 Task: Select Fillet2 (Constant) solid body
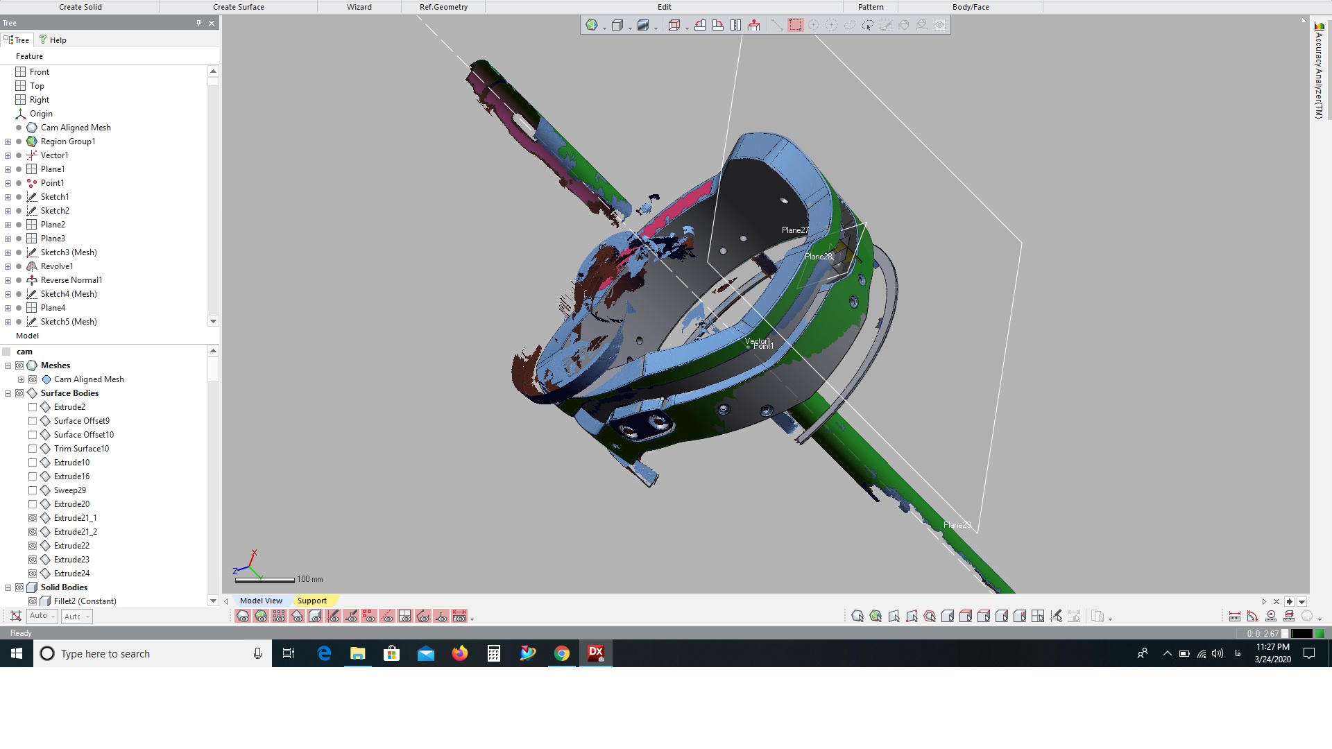[x=85, y=601]
